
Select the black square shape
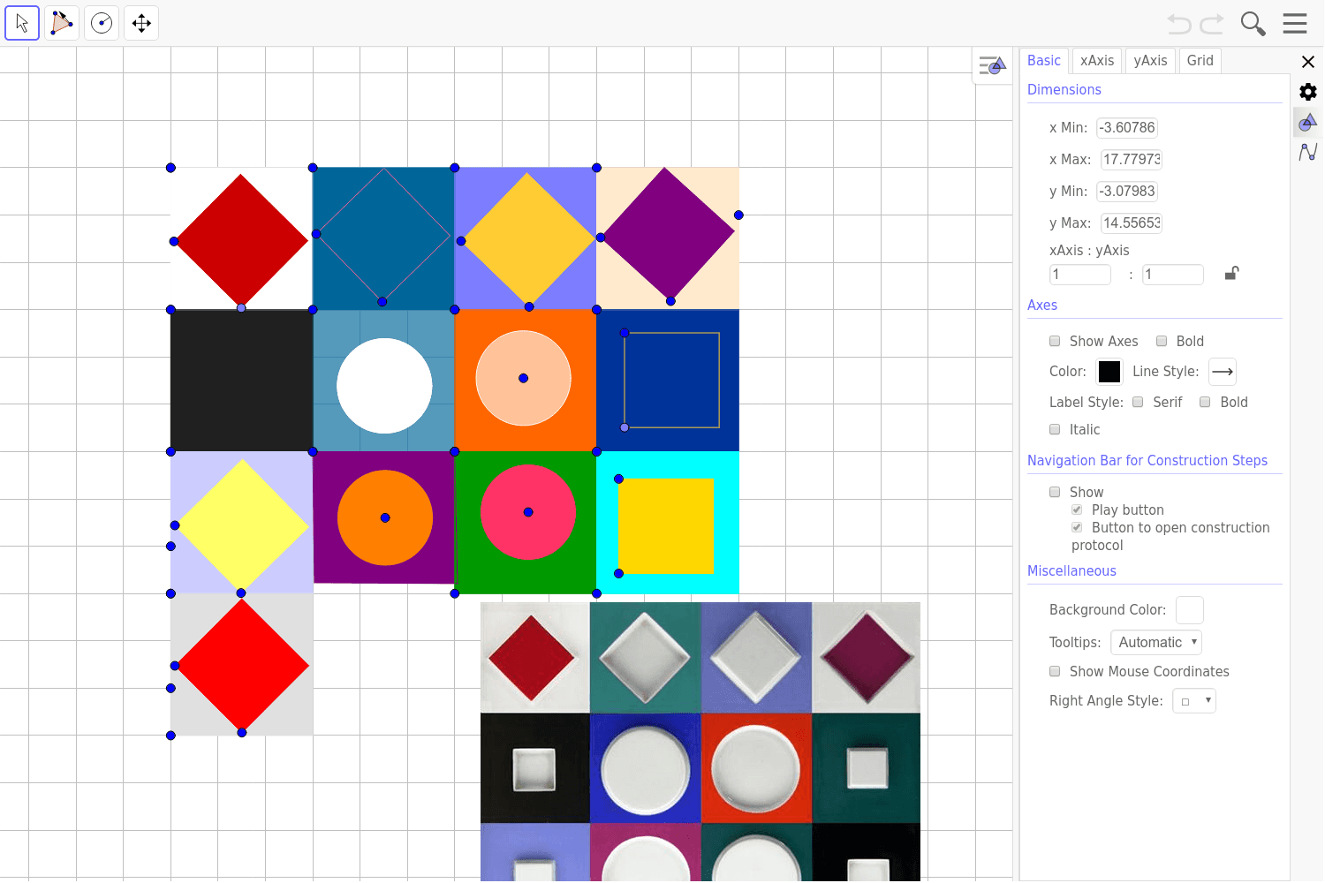[x=241, y=381]
